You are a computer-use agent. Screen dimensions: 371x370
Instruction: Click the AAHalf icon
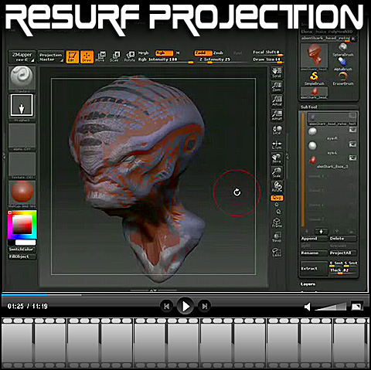[277, 115]
